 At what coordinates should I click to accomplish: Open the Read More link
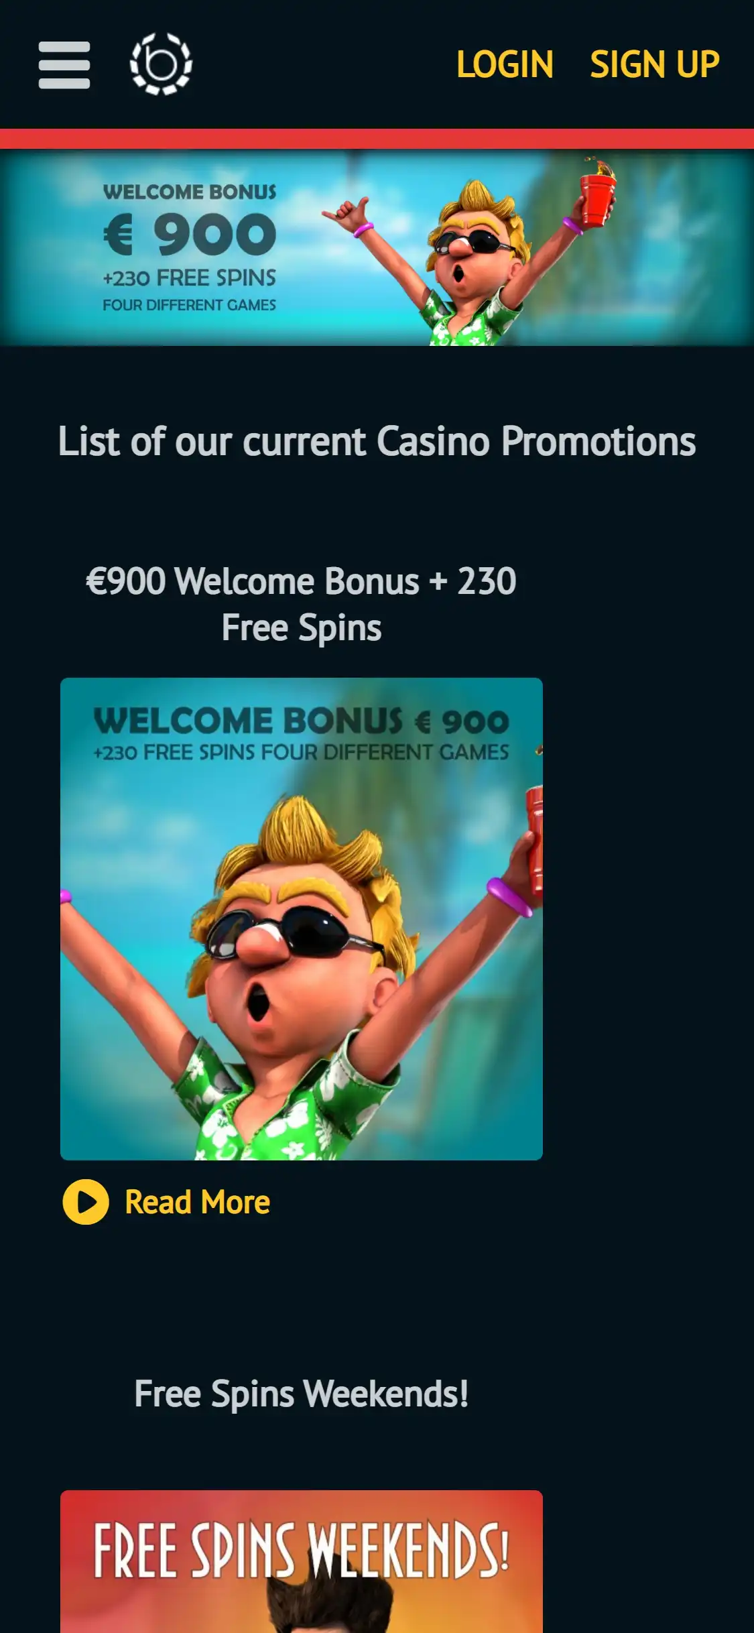coord(197,1202)
